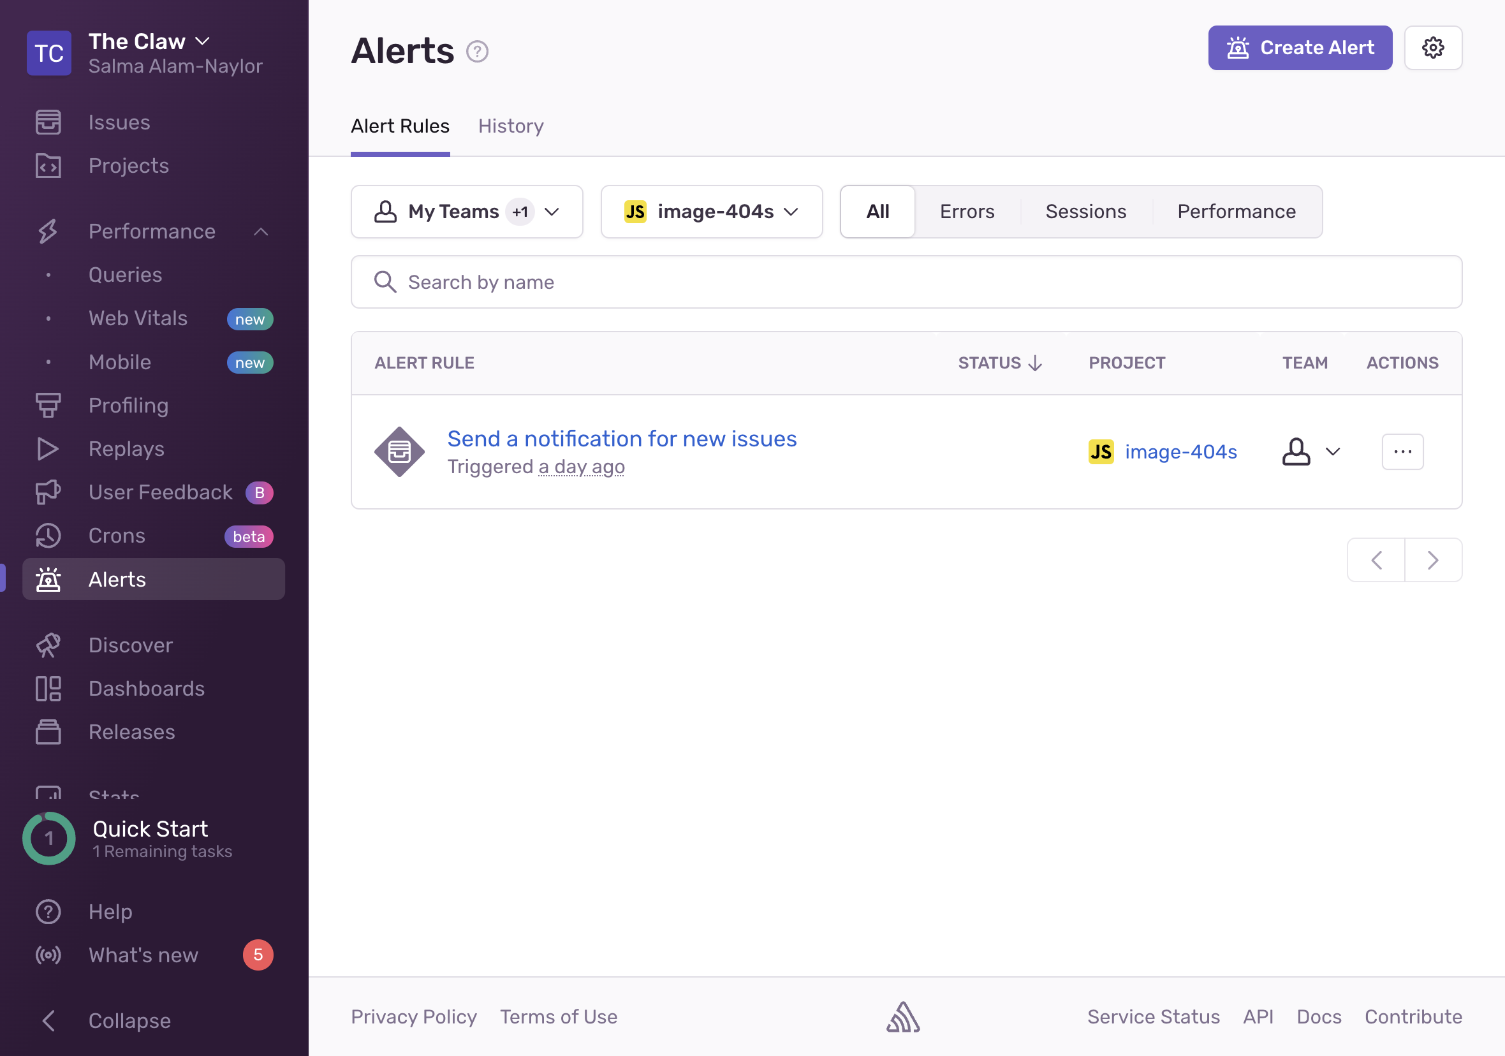Viewport: 1505px width, 1056px height.
Task: Click the Alerts bell icon in sidebar
Action: (47, 579)
